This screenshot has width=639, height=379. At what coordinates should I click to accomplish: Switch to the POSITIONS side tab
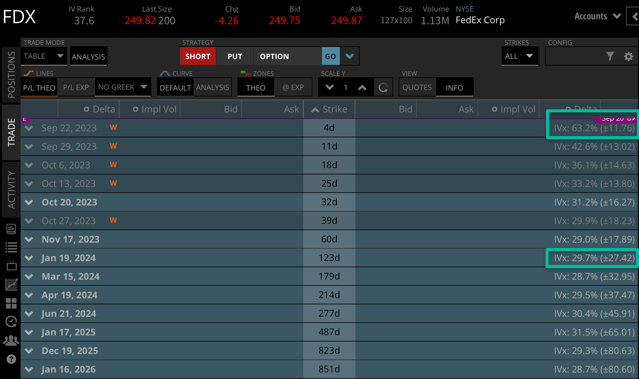tap(11, 75)
